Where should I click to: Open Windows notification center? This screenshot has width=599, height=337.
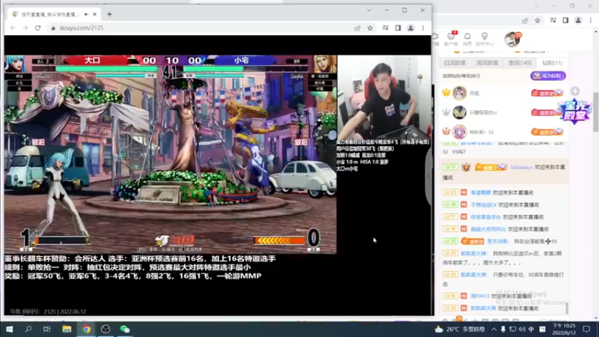[586, 329]
